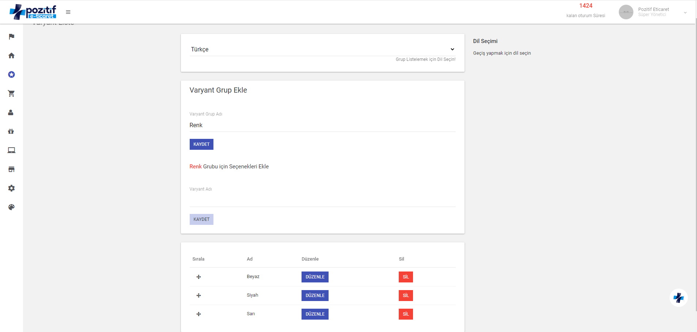Click the flag icon in sidebar
Viewport: 697px width, 332px height.
click(11, 36)
